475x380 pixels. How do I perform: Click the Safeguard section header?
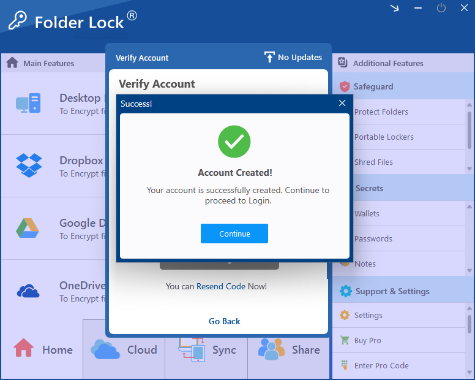click(403, 86)
